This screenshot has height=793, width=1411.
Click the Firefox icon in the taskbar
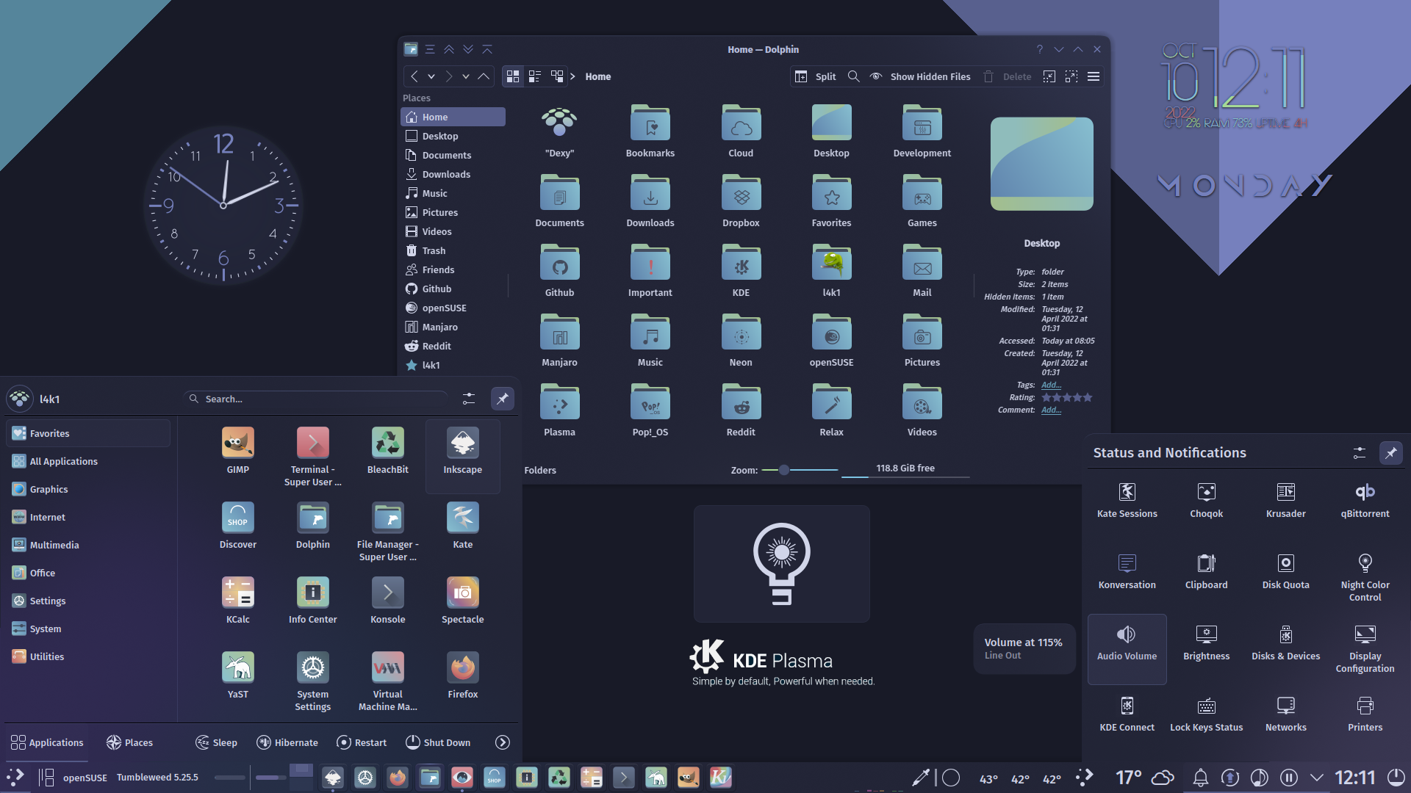pyautogui.click(x=398, y=777)
